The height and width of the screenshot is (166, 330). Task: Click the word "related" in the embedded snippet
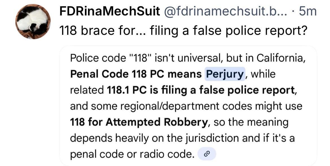(87, 90)
